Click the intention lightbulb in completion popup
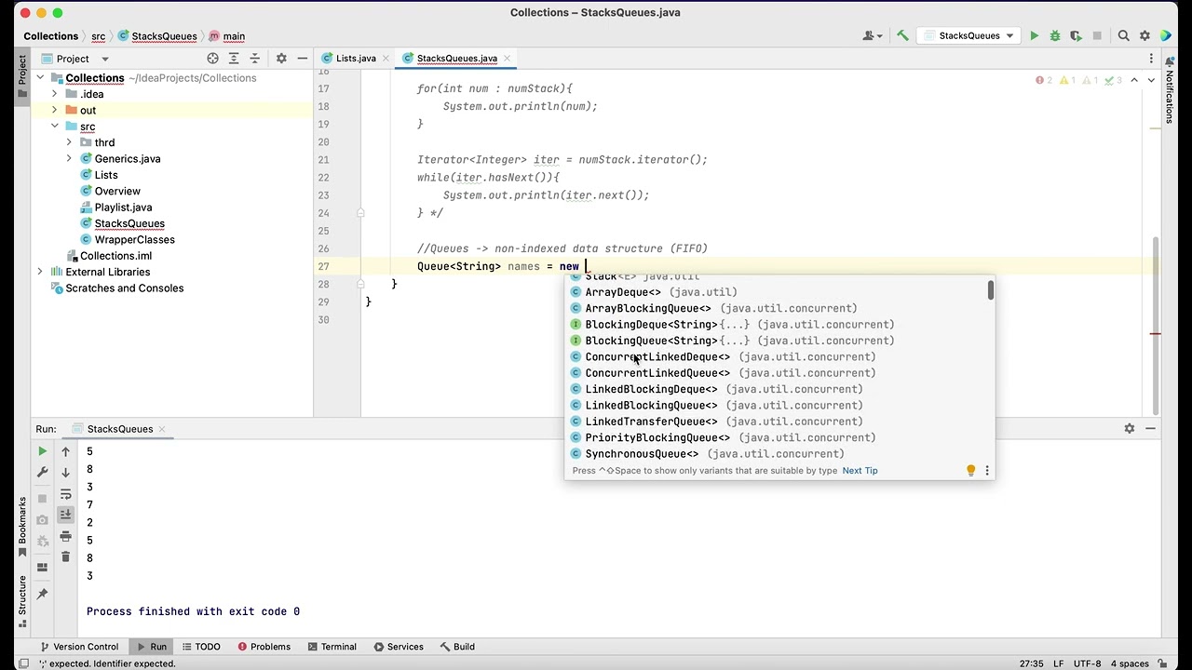Viewport: 1192px width, 670px height. point(970,471)
